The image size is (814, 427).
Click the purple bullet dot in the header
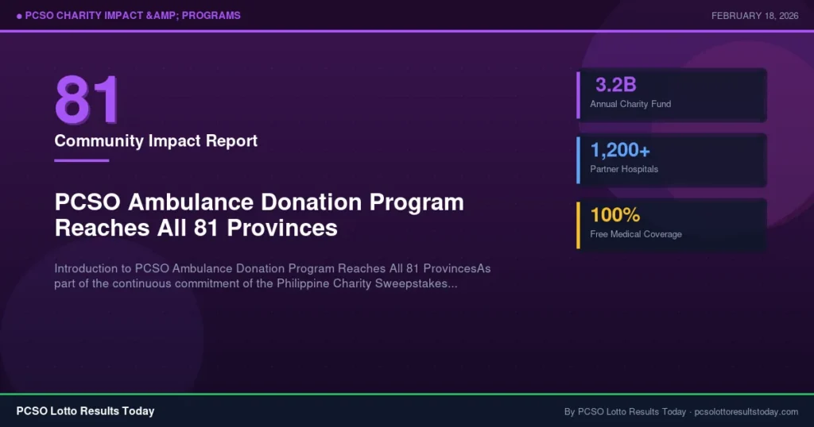[18, 16]
